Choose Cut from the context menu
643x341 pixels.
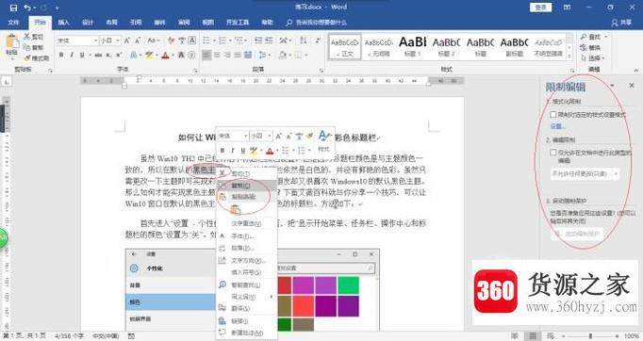click(247, 173)
